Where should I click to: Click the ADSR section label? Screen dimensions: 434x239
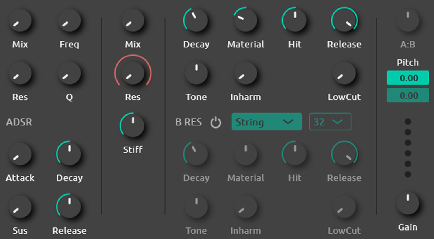tap(19, 122)
